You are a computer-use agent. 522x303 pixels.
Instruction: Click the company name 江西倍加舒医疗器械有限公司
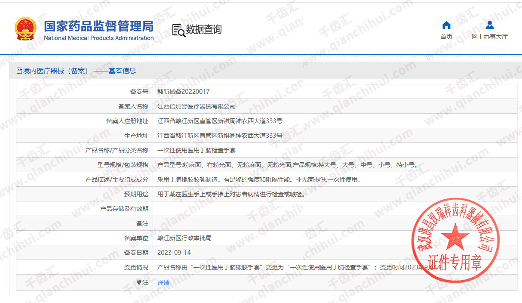(197, 106)
